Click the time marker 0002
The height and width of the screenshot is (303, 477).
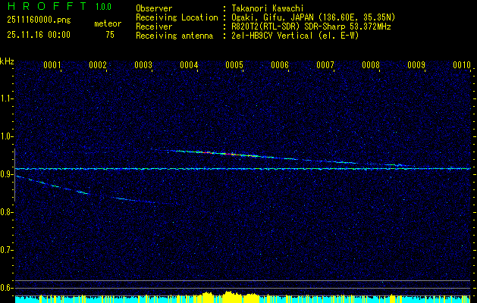98,65
